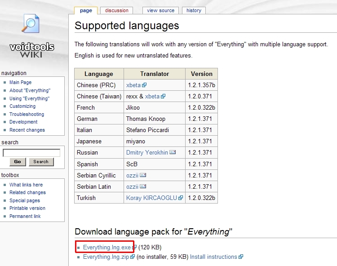The width and height of the screenshot is (337, 266).
Task: Open the history tab
Action: coord(194,10)
